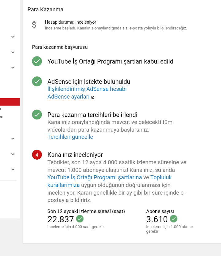The height and width of the screenshot is (256, 221).
Task: Click the red step 4 circle icon
Action: tap(37, 155)
